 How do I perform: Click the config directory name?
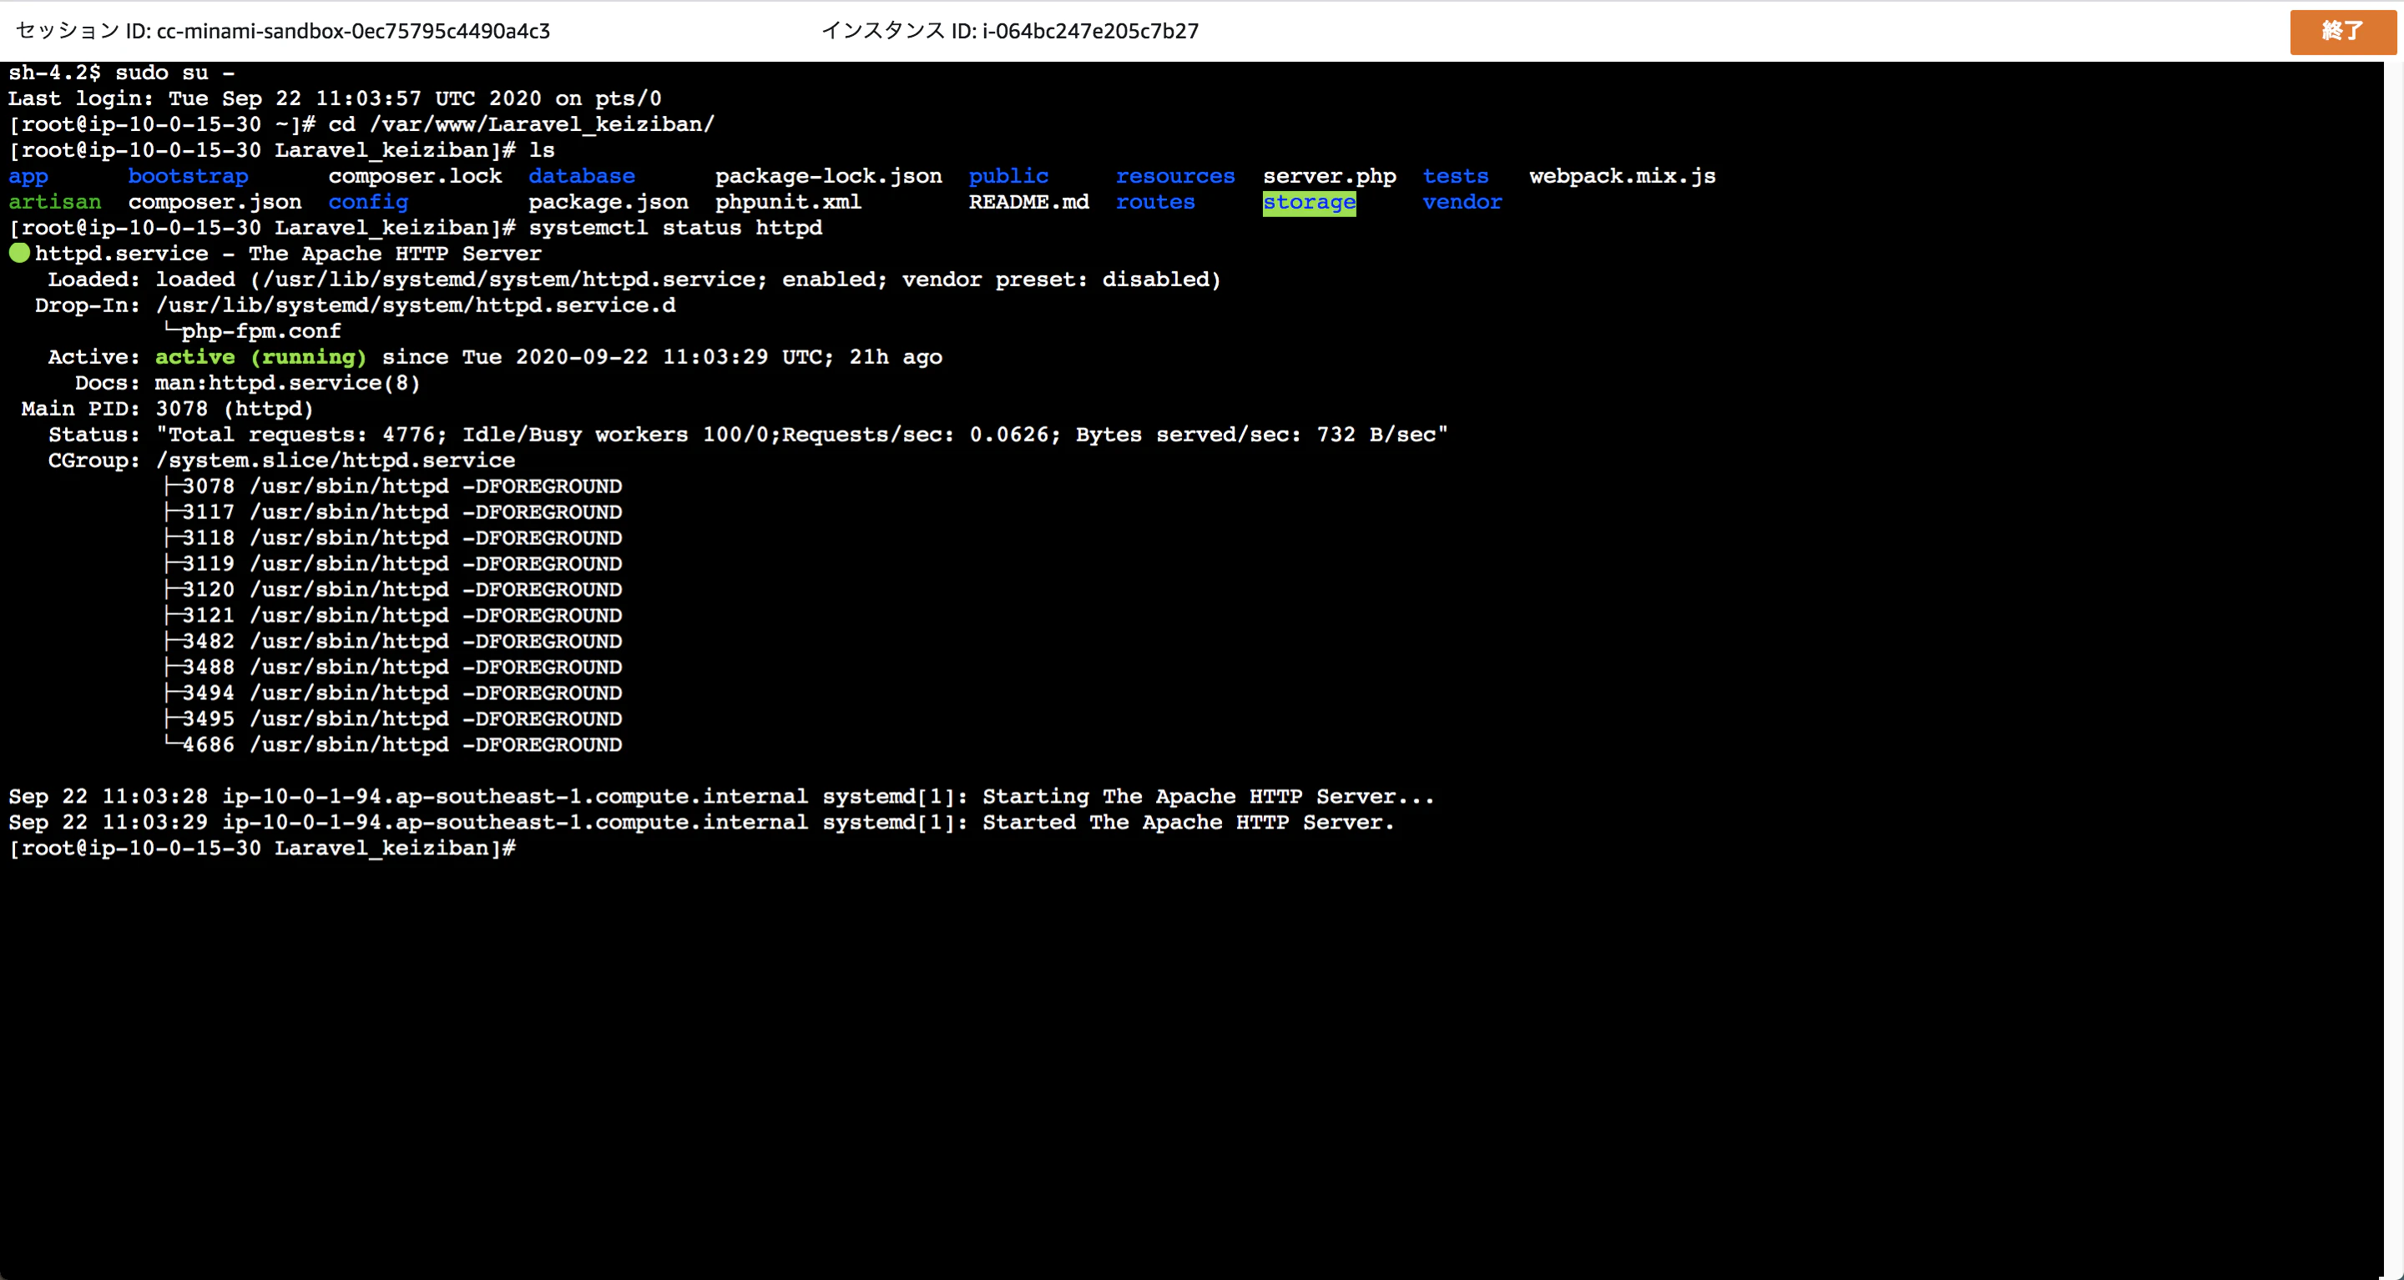369,203
